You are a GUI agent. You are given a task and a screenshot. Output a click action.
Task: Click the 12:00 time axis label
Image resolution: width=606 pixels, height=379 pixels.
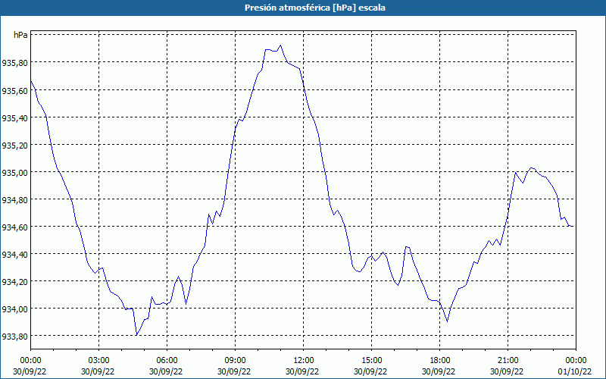coord(304,361)
